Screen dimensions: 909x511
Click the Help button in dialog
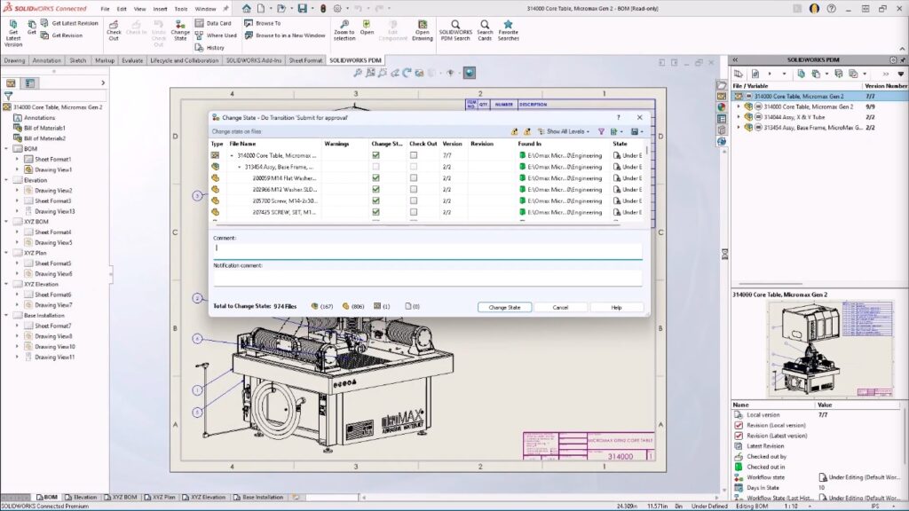[x=616, y=307]
